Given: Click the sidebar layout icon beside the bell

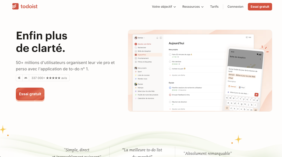Looking at the screenshot, I should pos(161,38).
